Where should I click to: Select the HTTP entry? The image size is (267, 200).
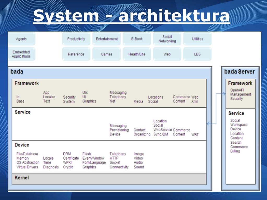point(114,158)
